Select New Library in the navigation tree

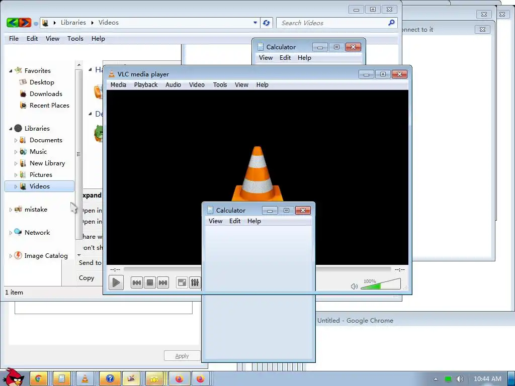pos(47,163)
